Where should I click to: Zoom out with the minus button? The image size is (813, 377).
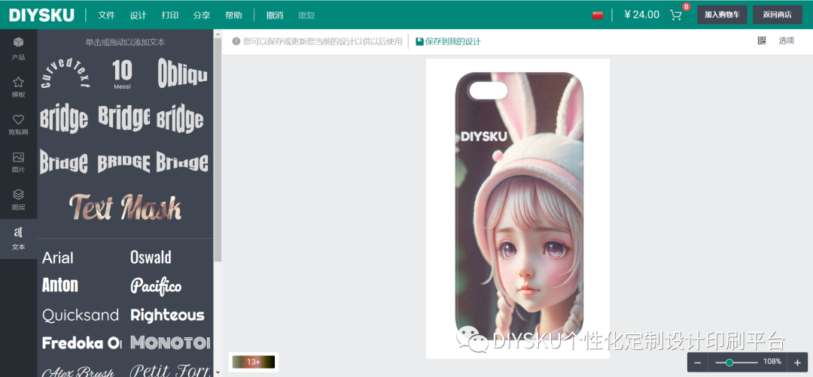pos(697,363)
